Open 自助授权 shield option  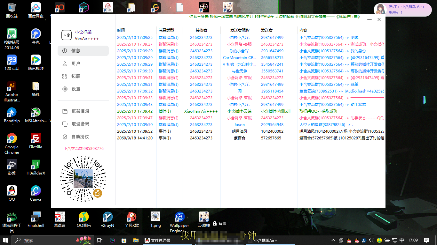click(80, 137)
